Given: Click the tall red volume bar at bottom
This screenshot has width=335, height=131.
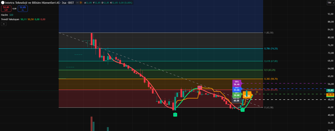Looking at the screenshot, I should [91, 124].
